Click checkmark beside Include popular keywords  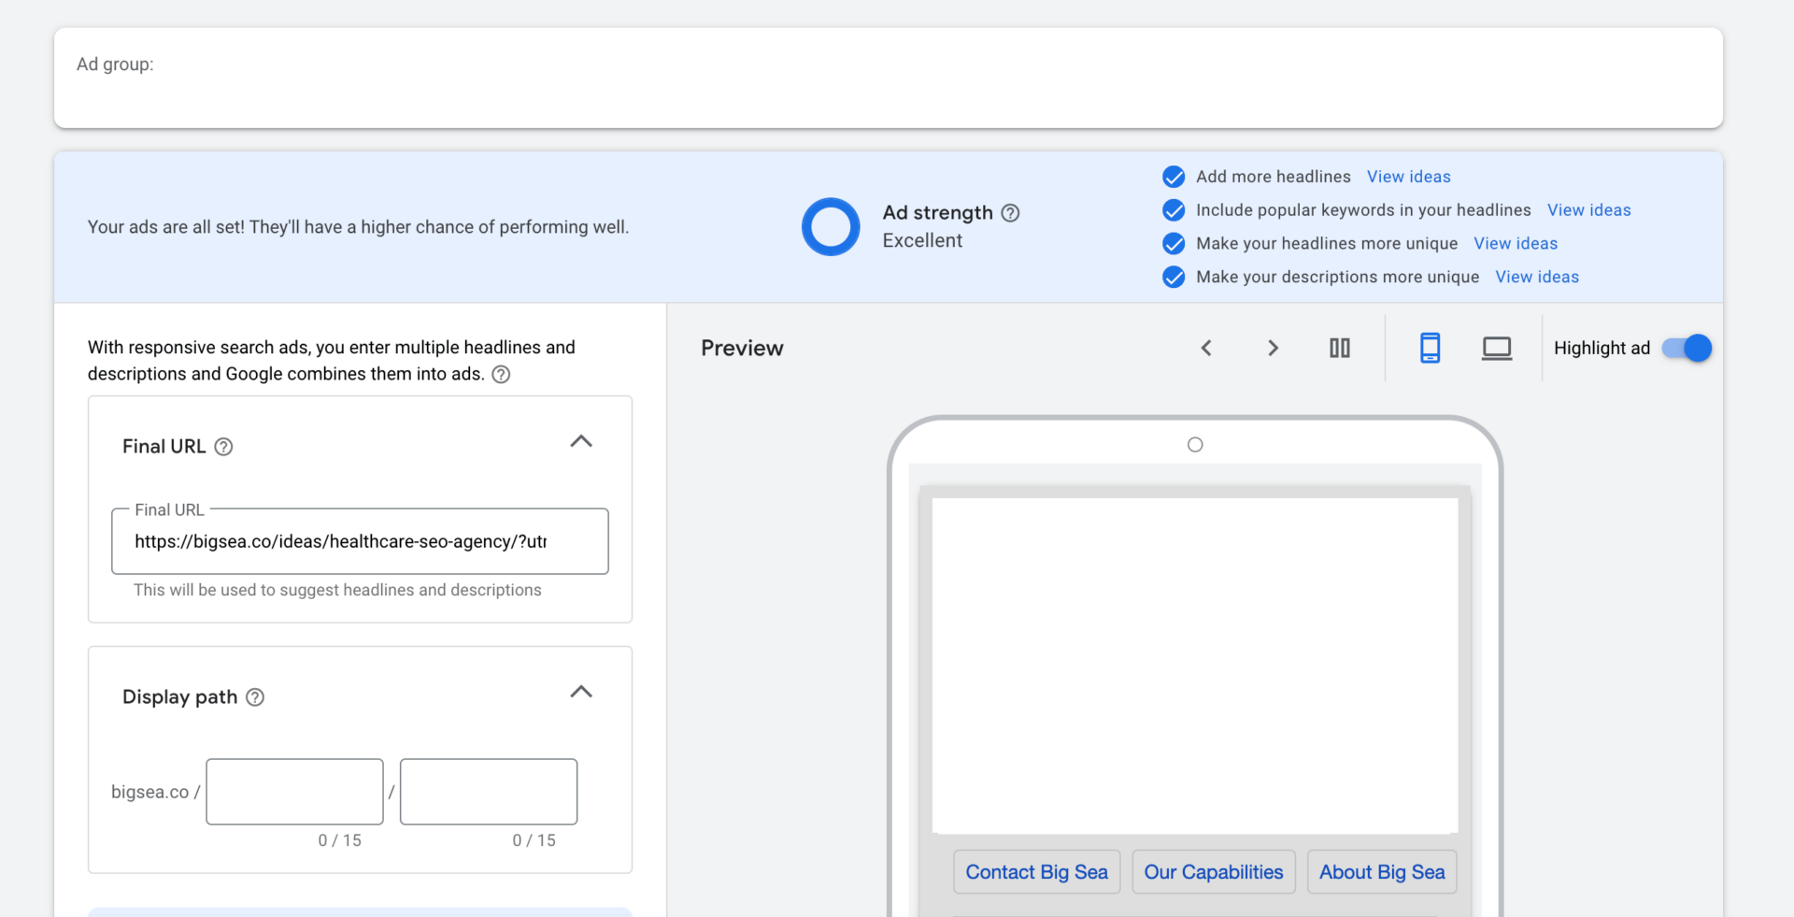(1174, 210)
